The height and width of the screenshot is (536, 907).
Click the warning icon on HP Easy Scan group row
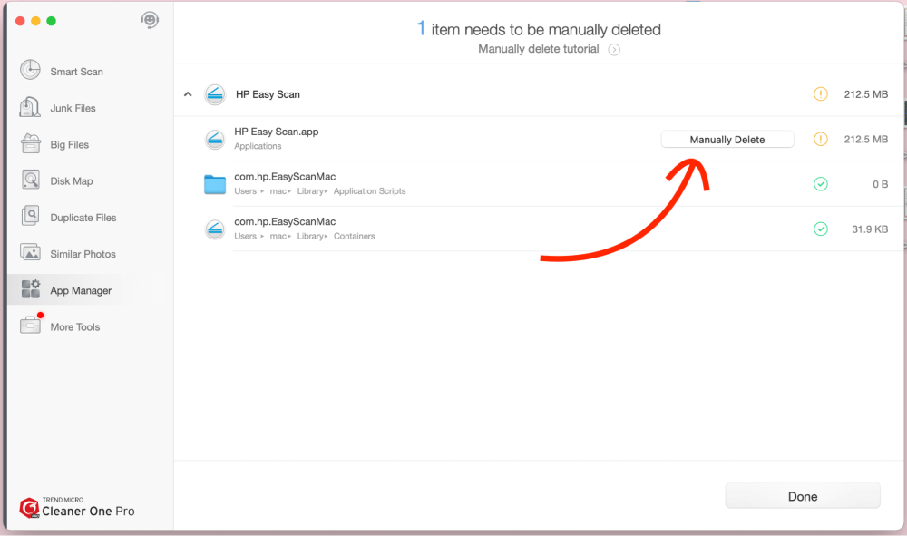tap(820, 93)
